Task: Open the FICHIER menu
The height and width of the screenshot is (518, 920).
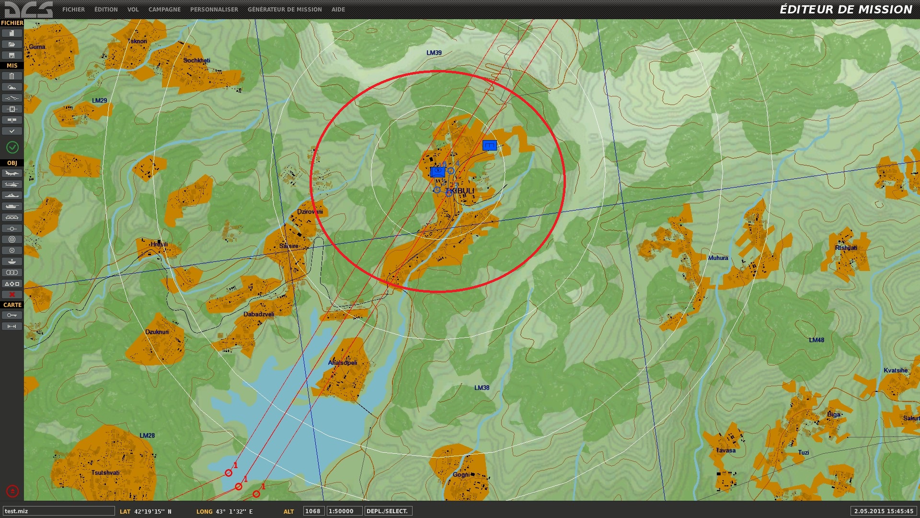Action: [73, 10]
